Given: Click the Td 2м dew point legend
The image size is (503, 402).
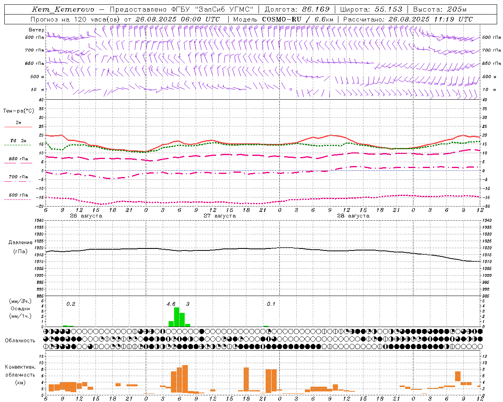Looking at the screenshot, I should 18,141.
